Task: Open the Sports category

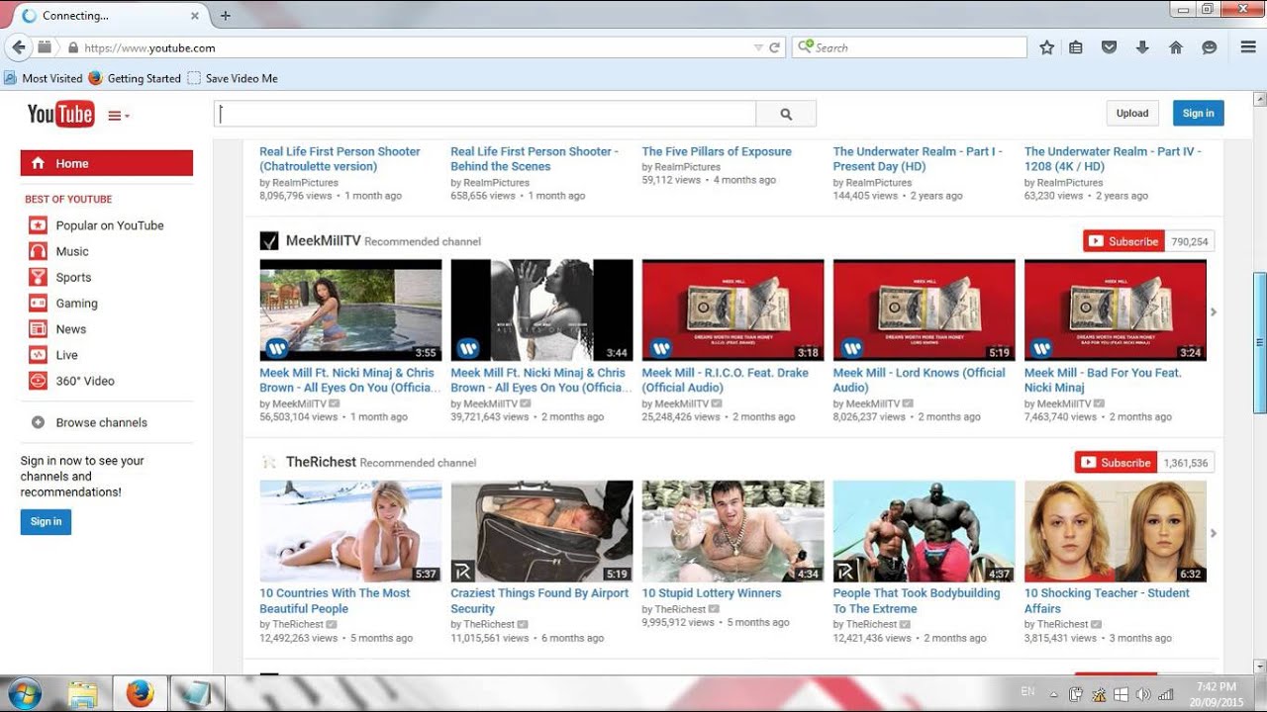Action: pyautogui.click(x=73, y=278)
